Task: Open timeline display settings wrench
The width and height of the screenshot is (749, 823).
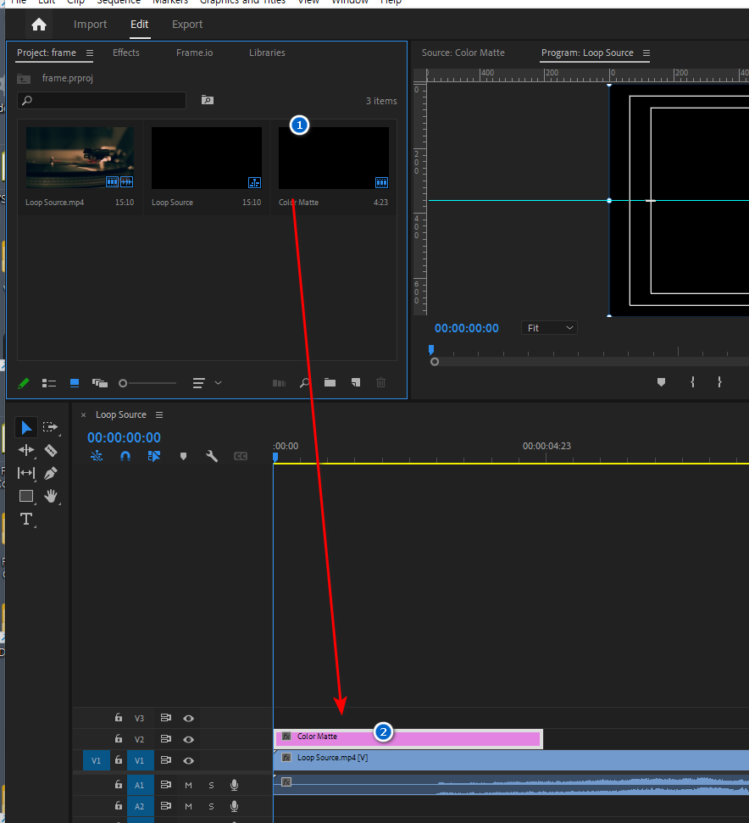Action: point(212,456)
